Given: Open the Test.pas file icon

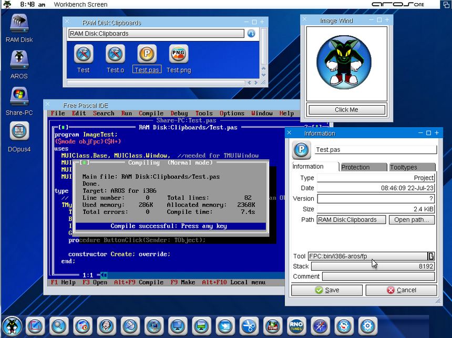Looking at the screenshot, I should 147,54.
